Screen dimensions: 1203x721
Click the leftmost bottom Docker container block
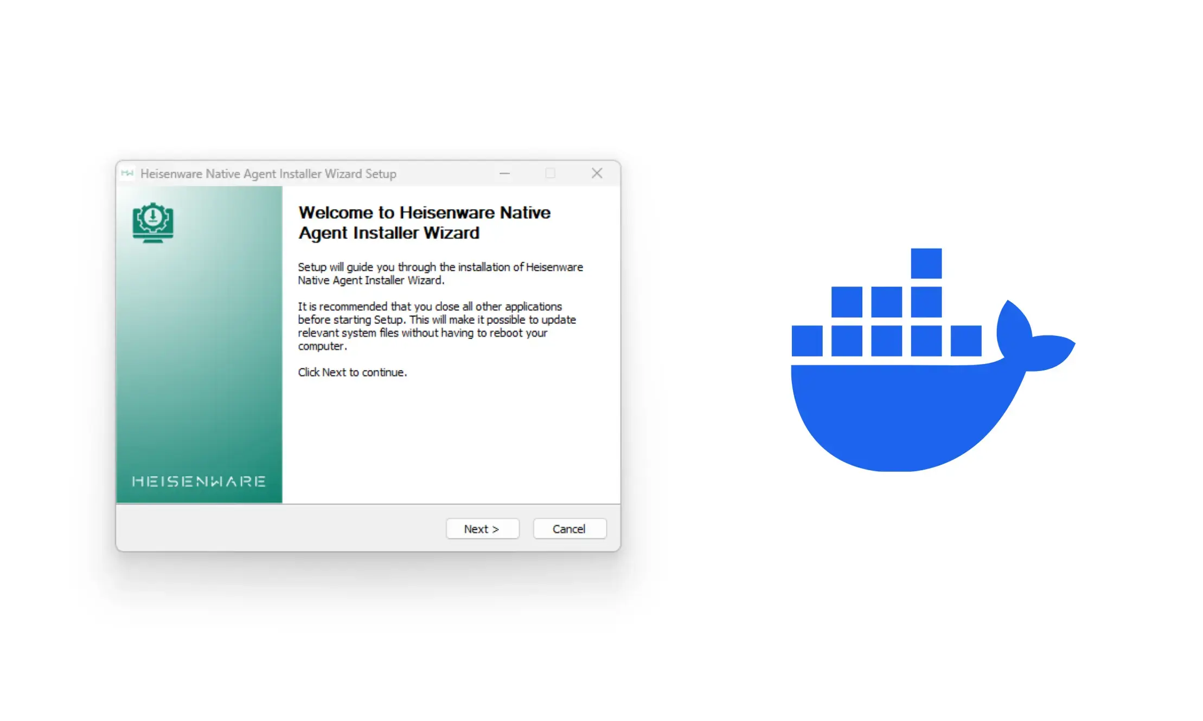[807, 341]
